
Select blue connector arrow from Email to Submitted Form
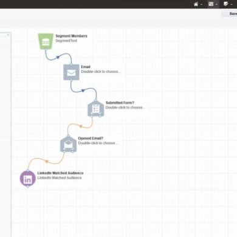pyautogui.click(x=83, y=91)
